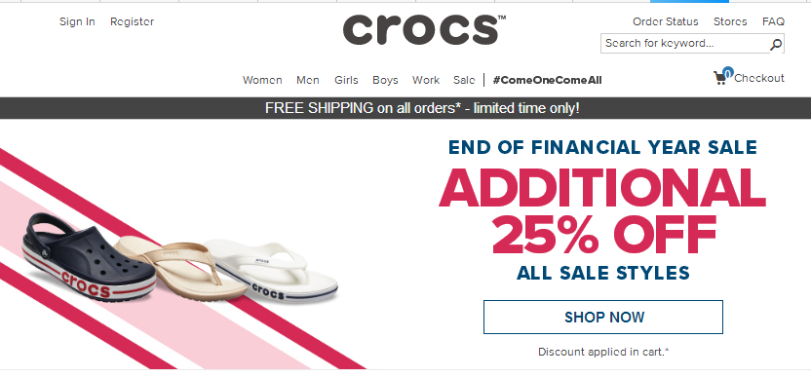The image size is (811, 376).
Task: Click the navy Crocs clog image
Action: pyautogui.click(x=89, y=256)
